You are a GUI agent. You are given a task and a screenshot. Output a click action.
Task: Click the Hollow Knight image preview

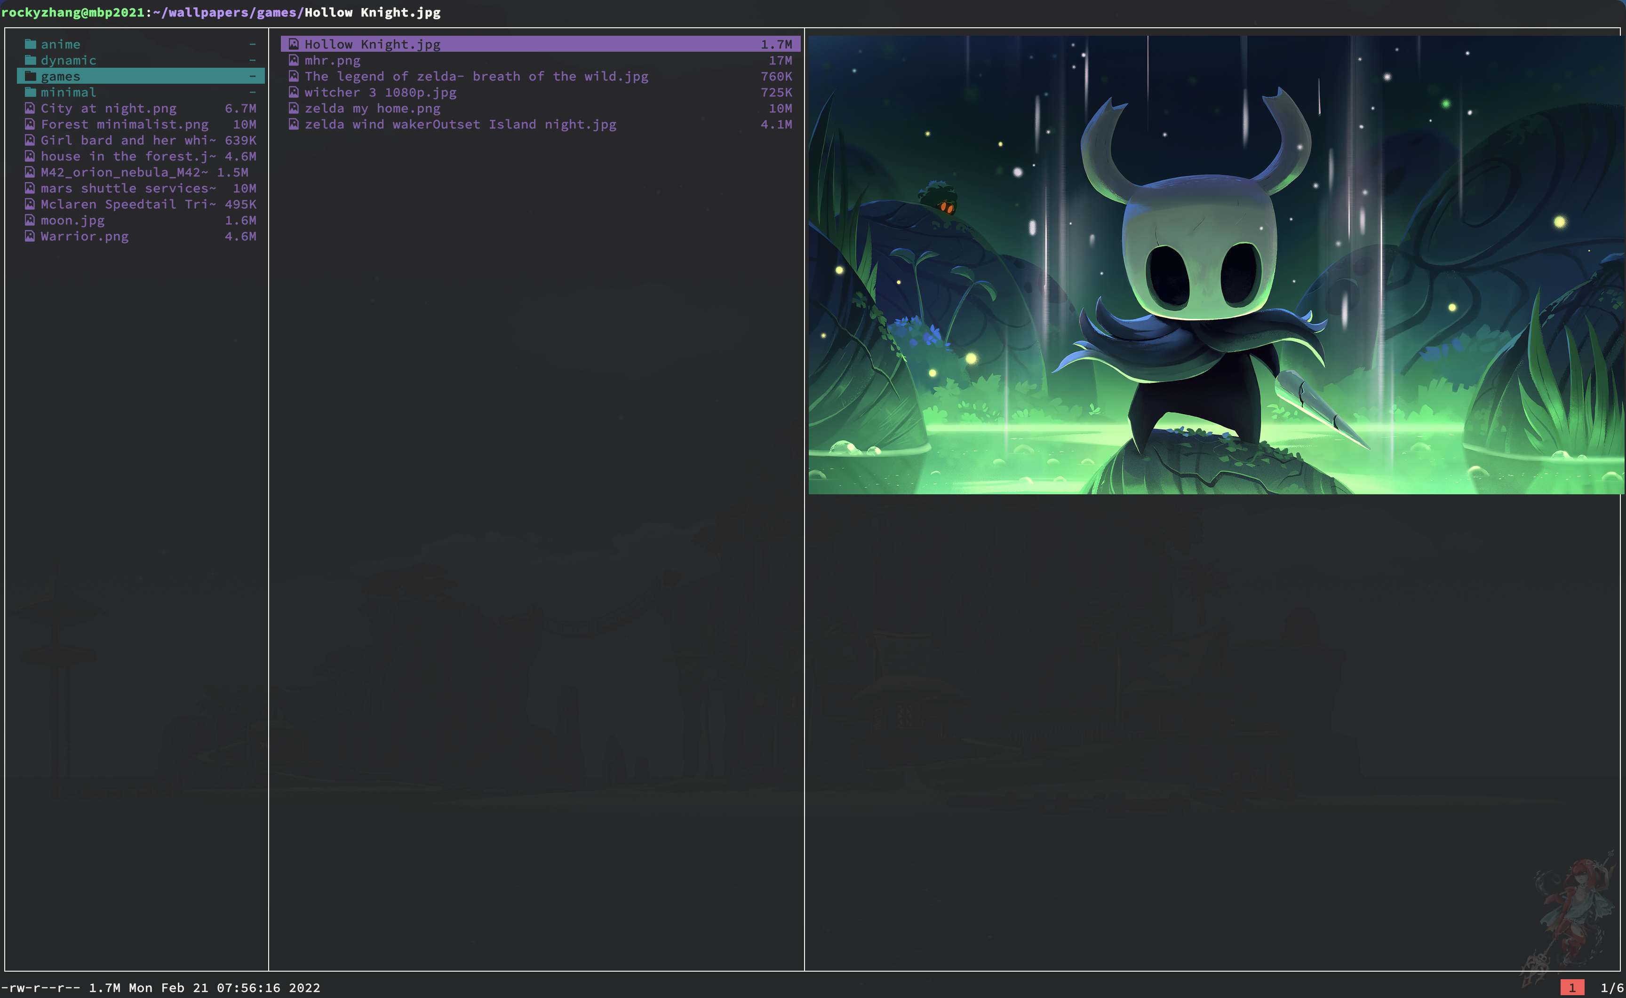1215,264
